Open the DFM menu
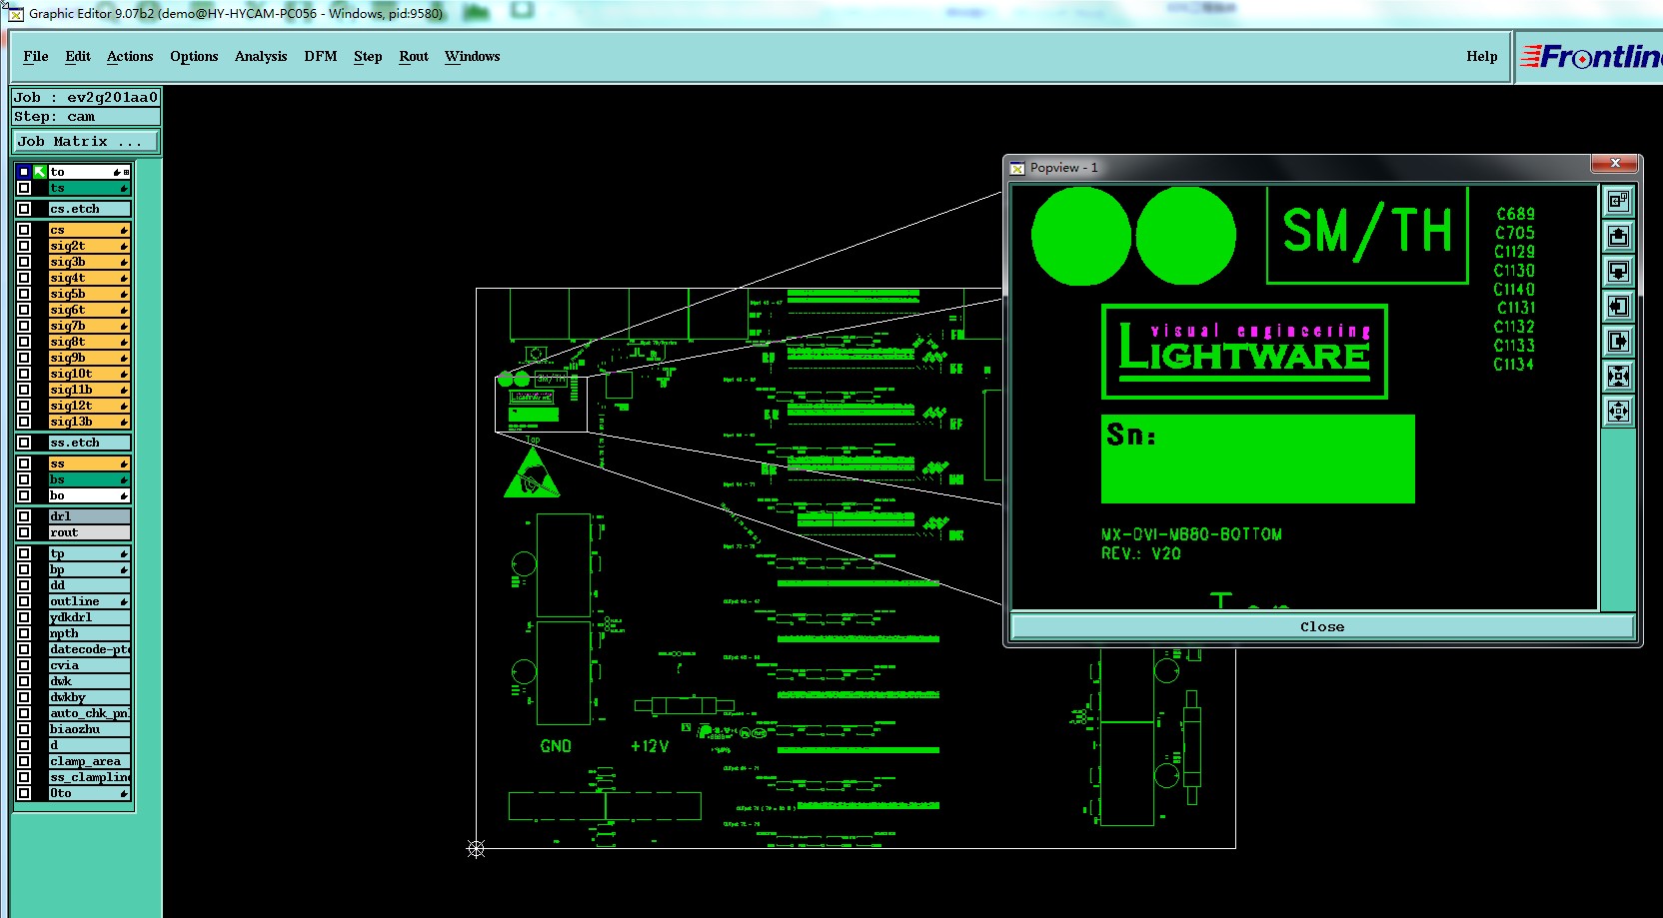This screenshot has width=1663, height=918. tap(321, 56)
